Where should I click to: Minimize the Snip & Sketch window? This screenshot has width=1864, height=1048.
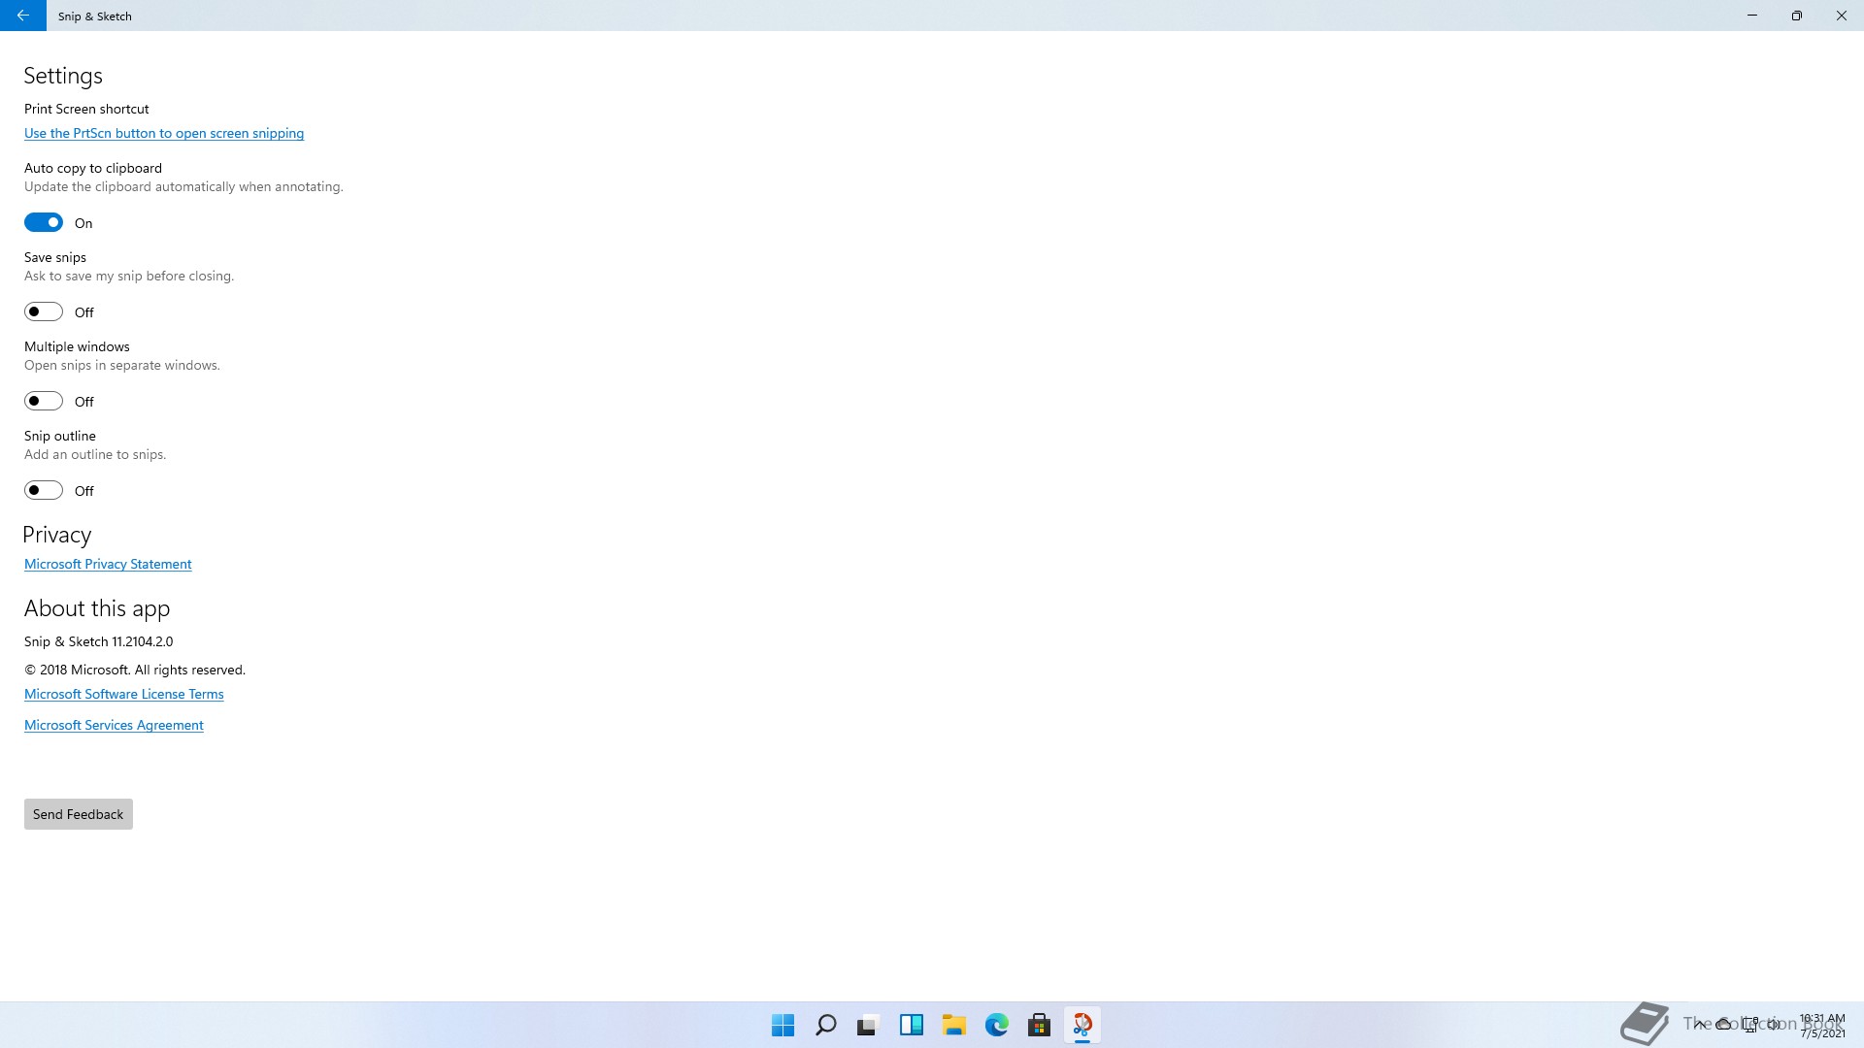tap(1752, 16)
